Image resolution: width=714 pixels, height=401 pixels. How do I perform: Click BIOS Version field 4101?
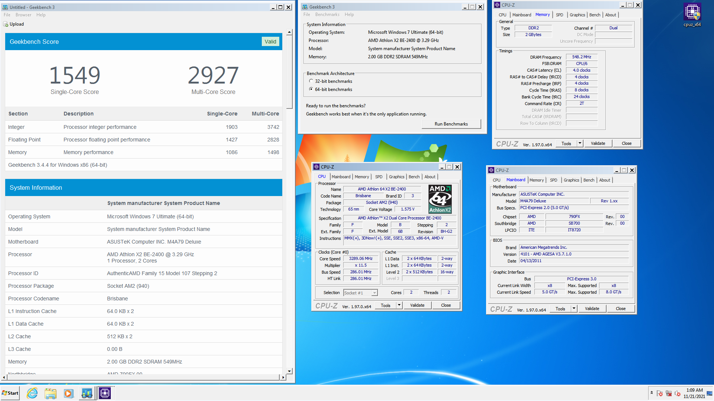click(574, 254)
